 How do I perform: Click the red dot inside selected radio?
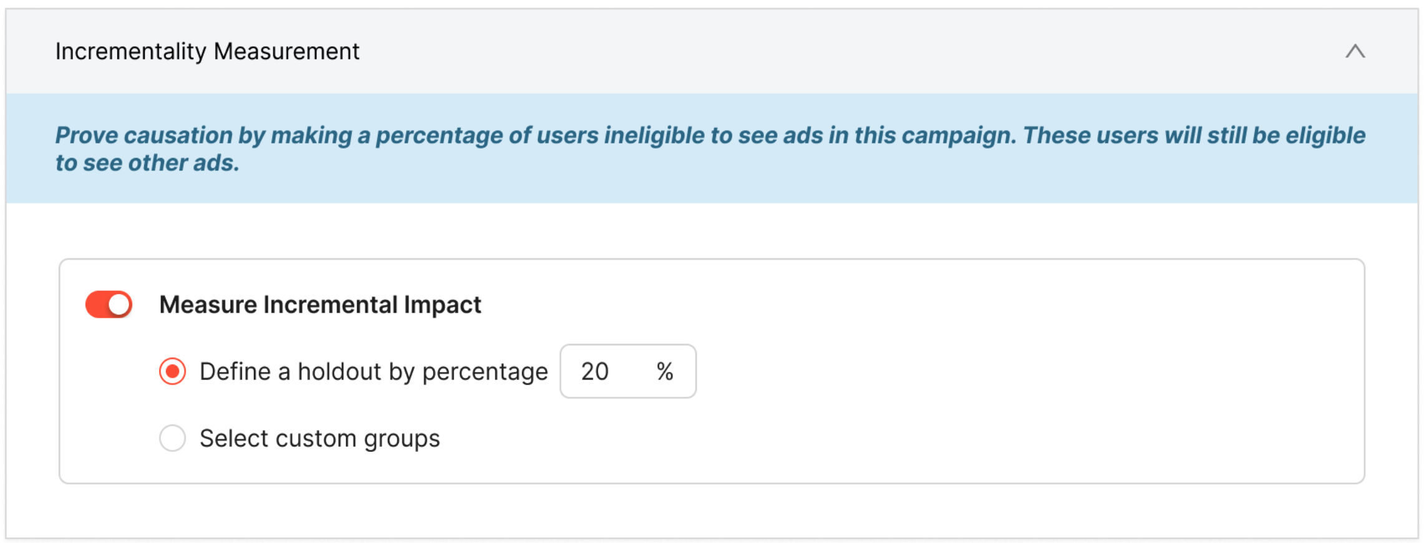click(172, 371)
